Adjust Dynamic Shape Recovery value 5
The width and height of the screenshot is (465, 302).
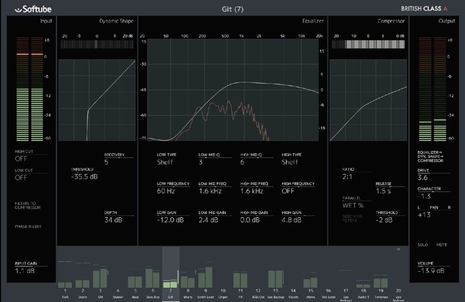click(x=106, y=162)
